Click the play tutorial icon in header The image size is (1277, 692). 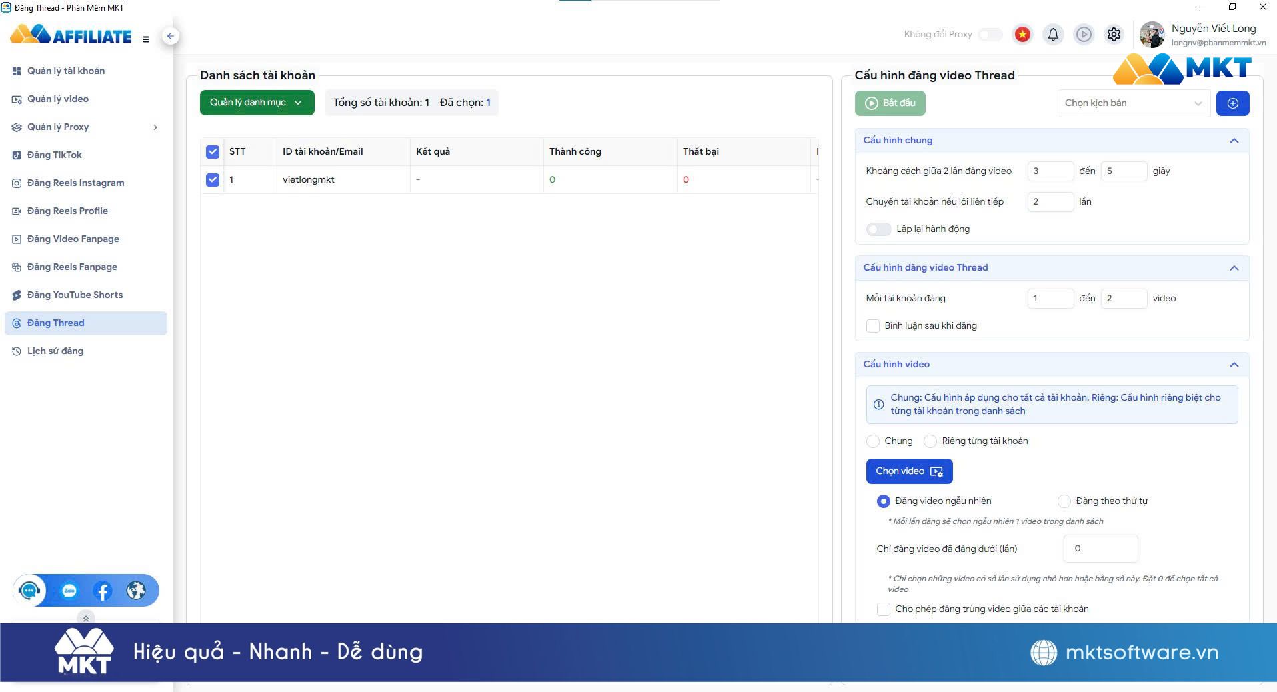coord(1084,35)
